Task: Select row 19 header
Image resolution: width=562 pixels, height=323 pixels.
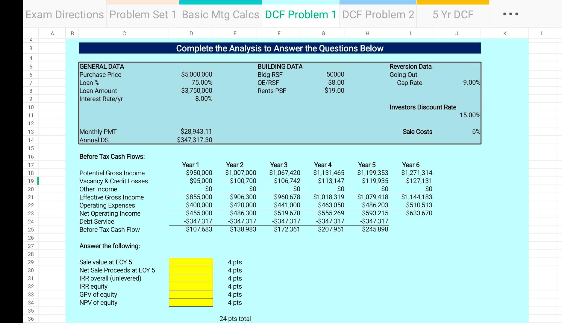Action: [31, 181]
